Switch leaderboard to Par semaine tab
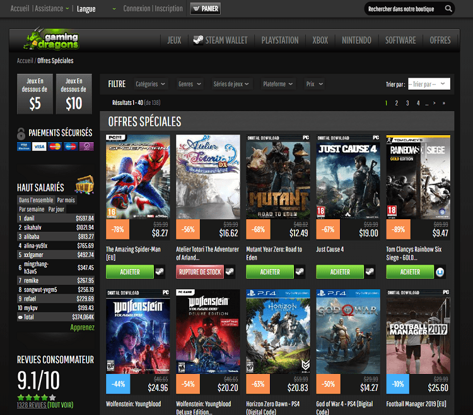Viewport: 473px width, 415px height. pos(32,209)
